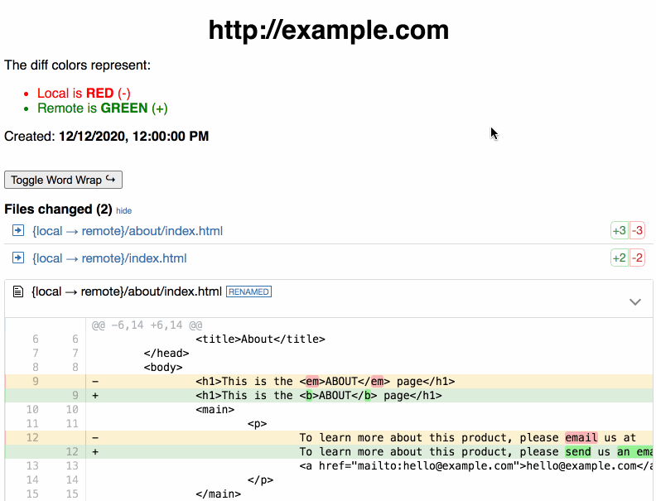Click the -3 deletions badge
Image resolution: width=656 pixels, height=501 pixels.
[x=637, y=230]
